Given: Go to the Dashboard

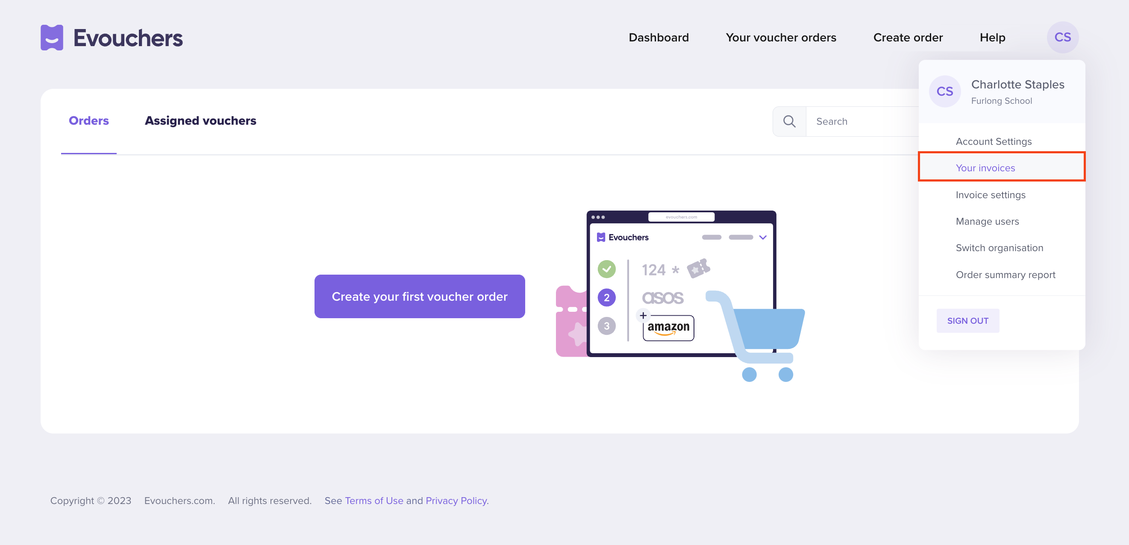Looking at the screenshot, I should (x=659, y=37).
